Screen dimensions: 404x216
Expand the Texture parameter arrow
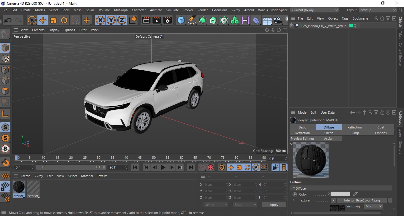tap(294, 200)
